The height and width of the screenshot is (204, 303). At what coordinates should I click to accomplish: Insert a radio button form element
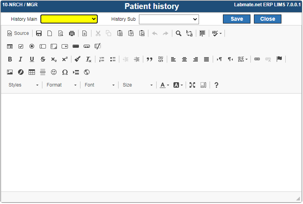pos(32,46)
